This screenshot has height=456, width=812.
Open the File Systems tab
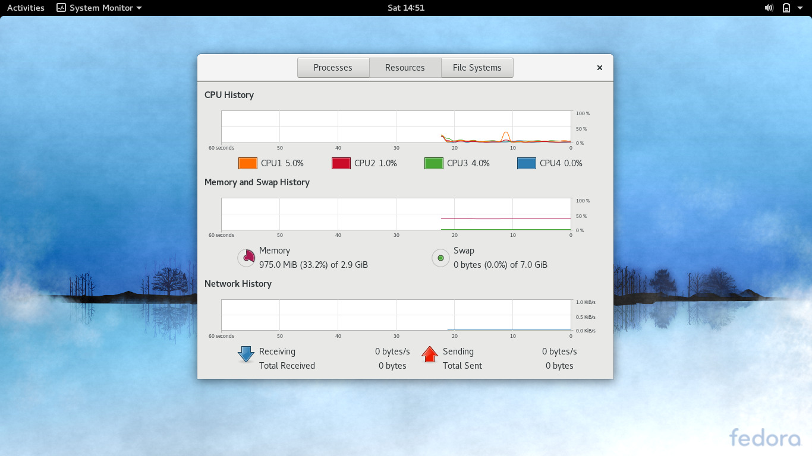(x=477, y=67)
